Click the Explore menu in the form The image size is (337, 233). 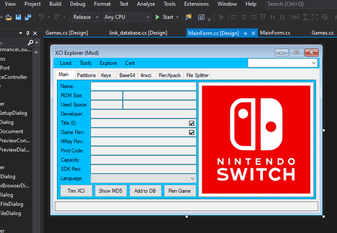[109, 63]
